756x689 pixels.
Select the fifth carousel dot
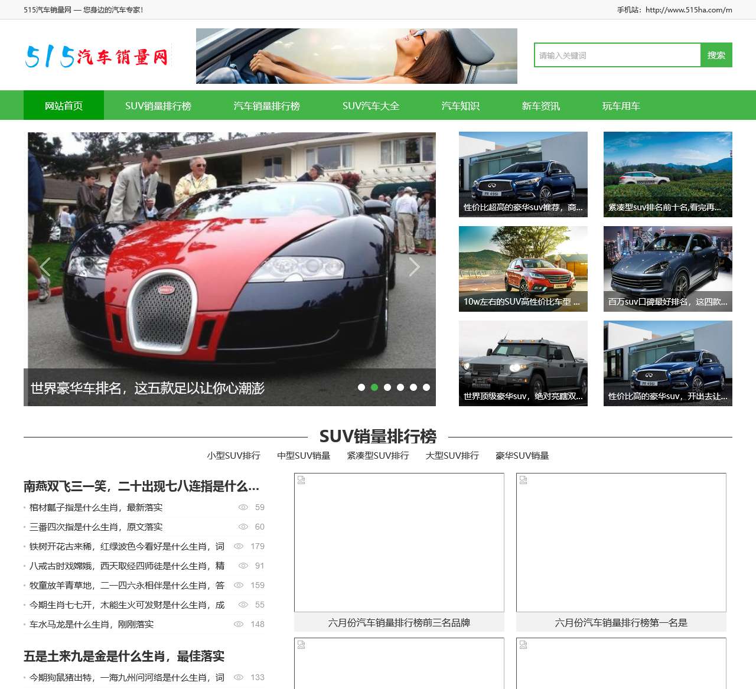click(x=413, y=387)
